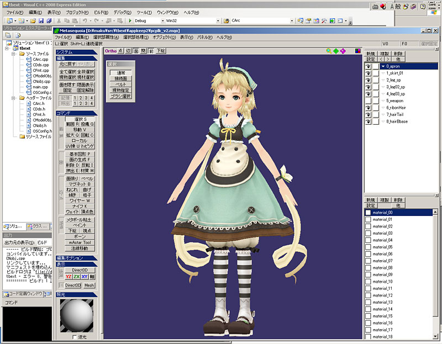
Task: Toggle visibility eye of 0_apron object
Action: [x=368, y=66]
